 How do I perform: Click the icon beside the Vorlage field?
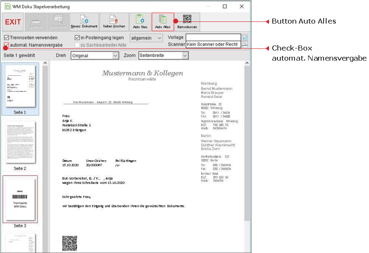coord(245,37)
